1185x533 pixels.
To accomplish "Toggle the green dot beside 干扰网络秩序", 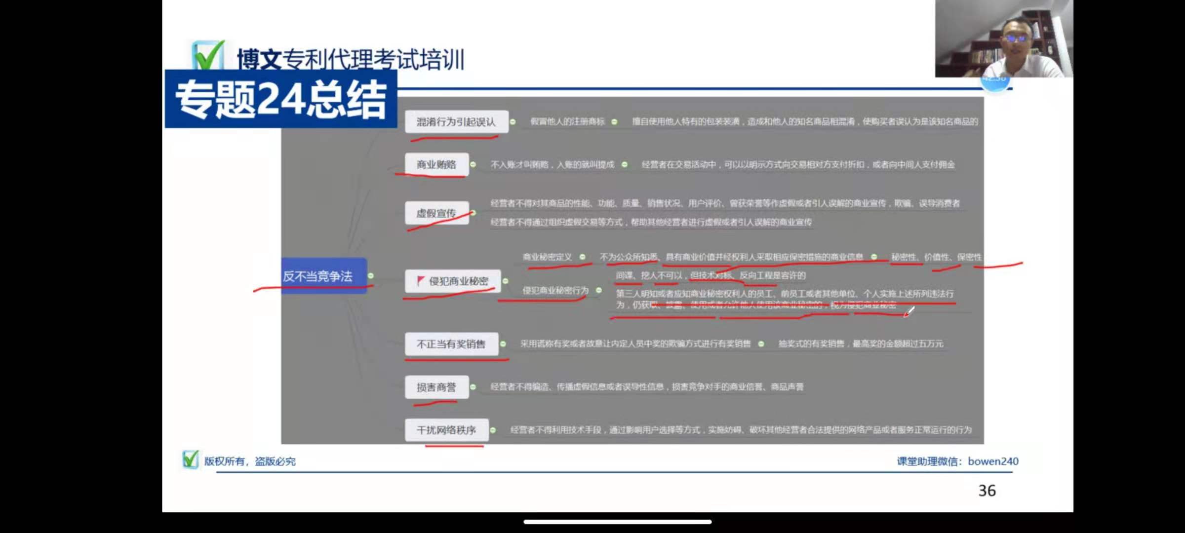I will tap(493, 430).
